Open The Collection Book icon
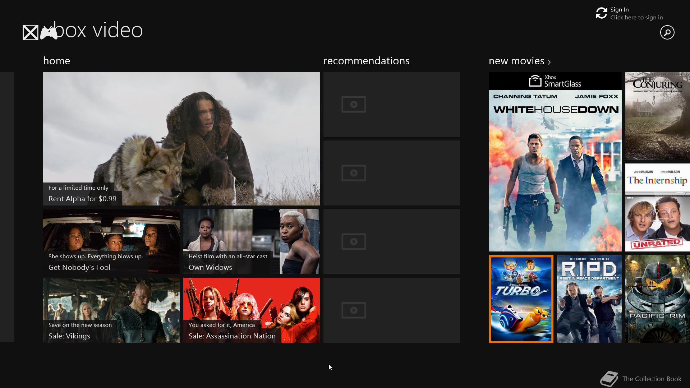 click(609, 379)
